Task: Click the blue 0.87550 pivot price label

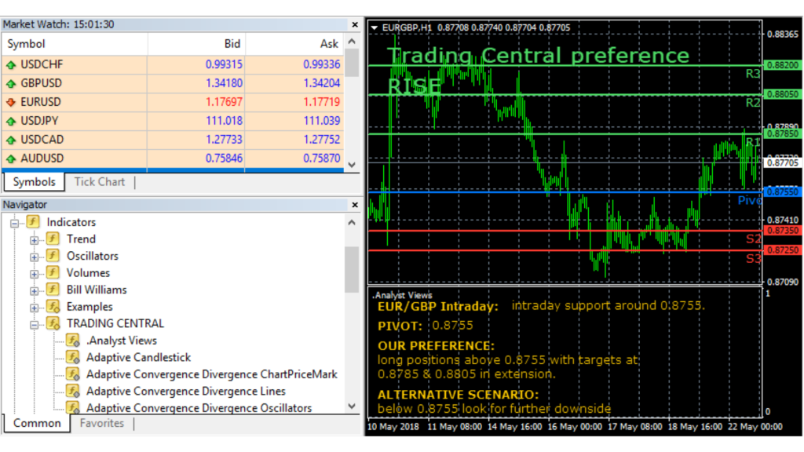Action: click(783, 192)
